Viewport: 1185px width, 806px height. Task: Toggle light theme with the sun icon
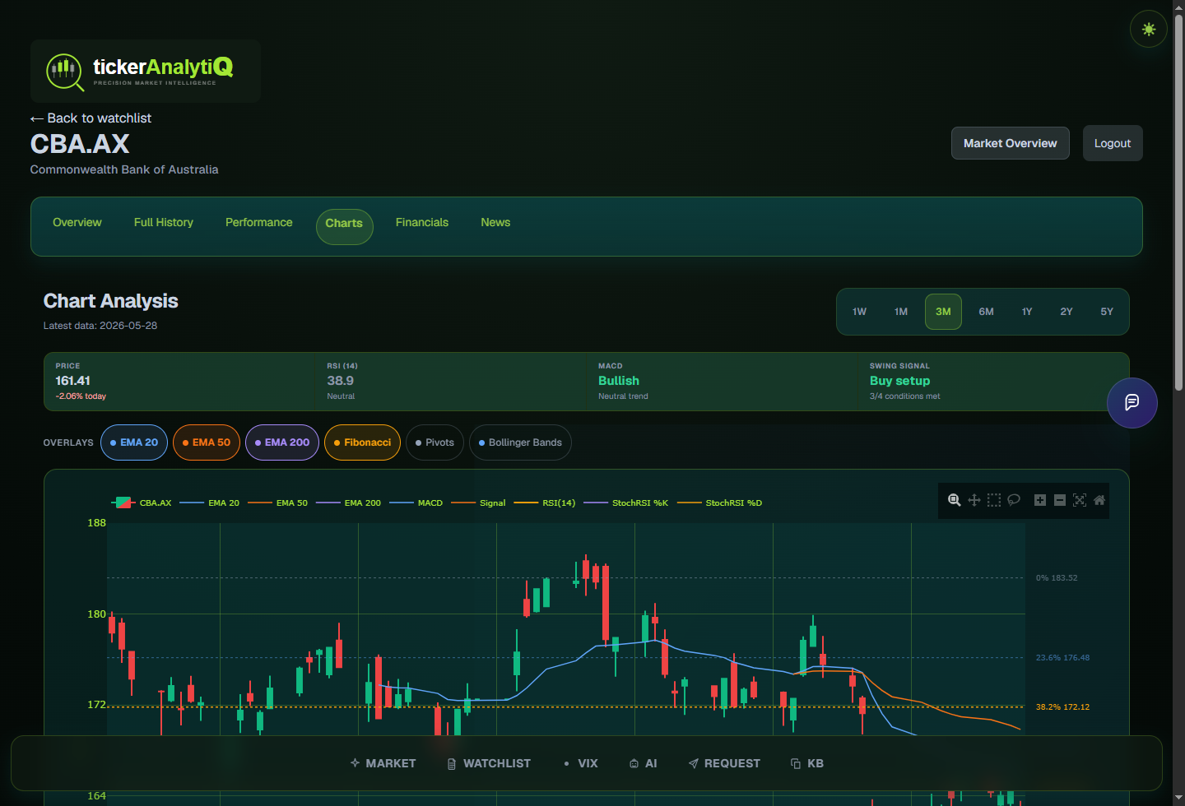(1149, 29)
